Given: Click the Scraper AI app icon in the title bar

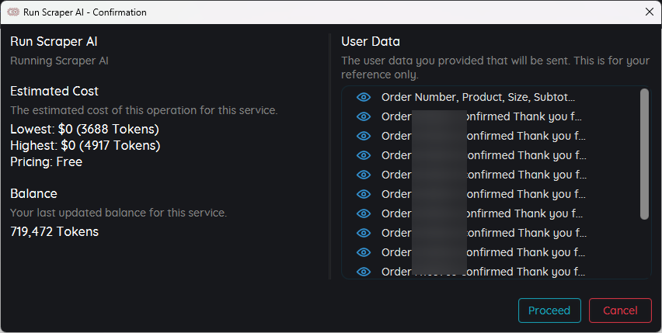Looking at the screenshot, I should (x=13, y=12).
